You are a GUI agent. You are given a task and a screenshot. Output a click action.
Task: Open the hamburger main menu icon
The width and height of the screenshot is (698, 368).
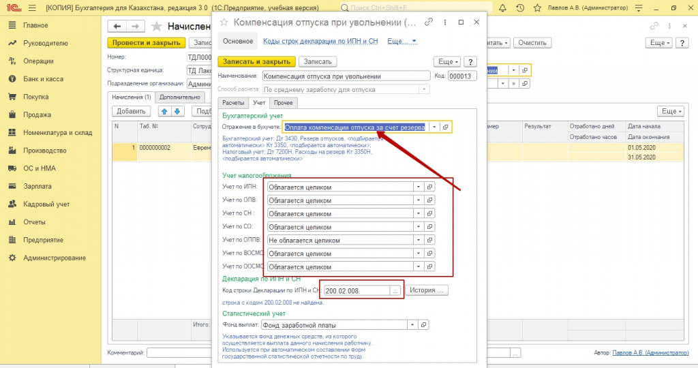pyautogui.click(x=32, y=7)
